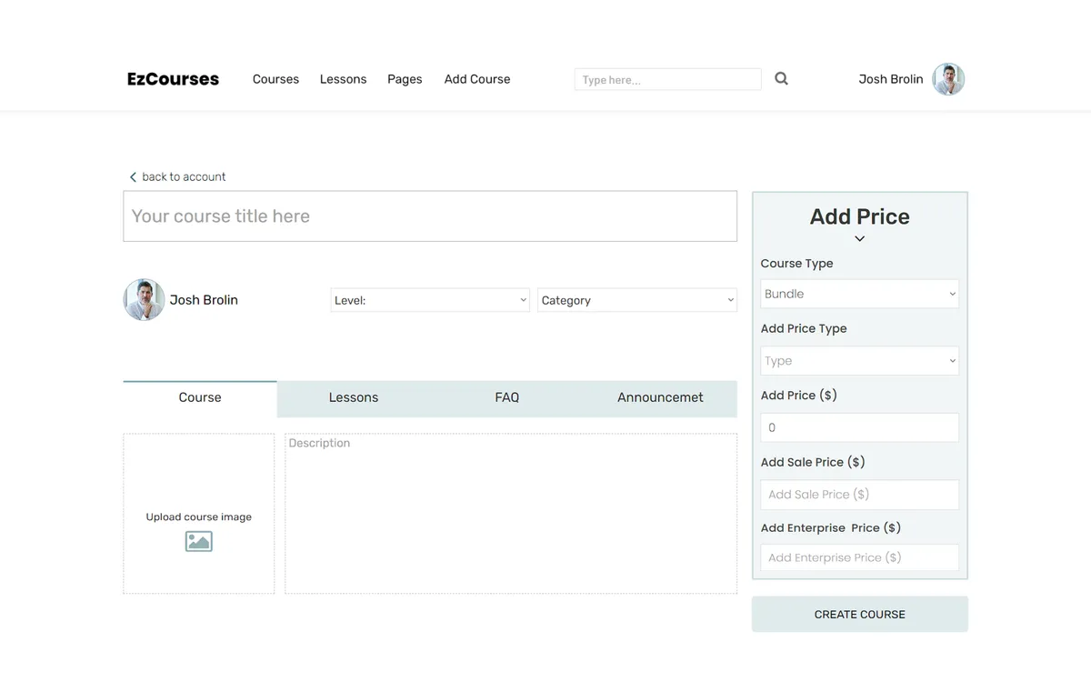Click the upload image picture icon
Screen dimensions: 1091x682
198,541
